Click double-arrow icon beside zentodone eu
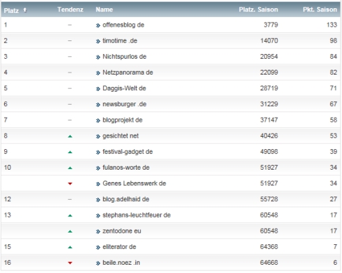 98,232
